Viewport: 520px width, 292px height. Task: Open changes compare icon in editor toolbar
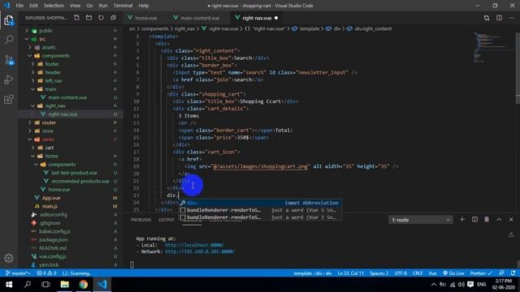[x=487, y=18]
